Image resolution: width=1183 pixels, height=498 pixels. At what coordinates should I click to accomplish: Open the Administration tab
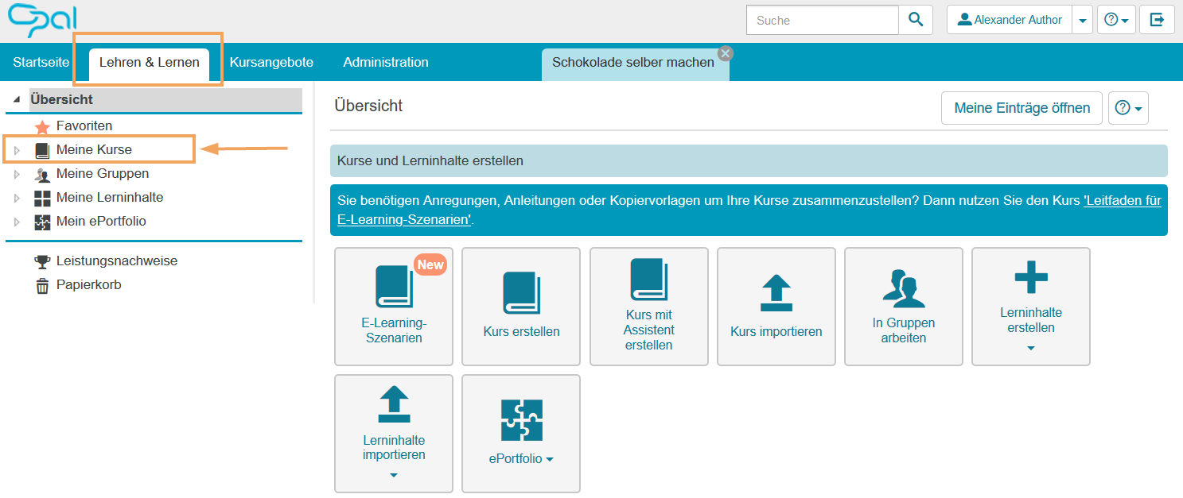tap(386, 63)
